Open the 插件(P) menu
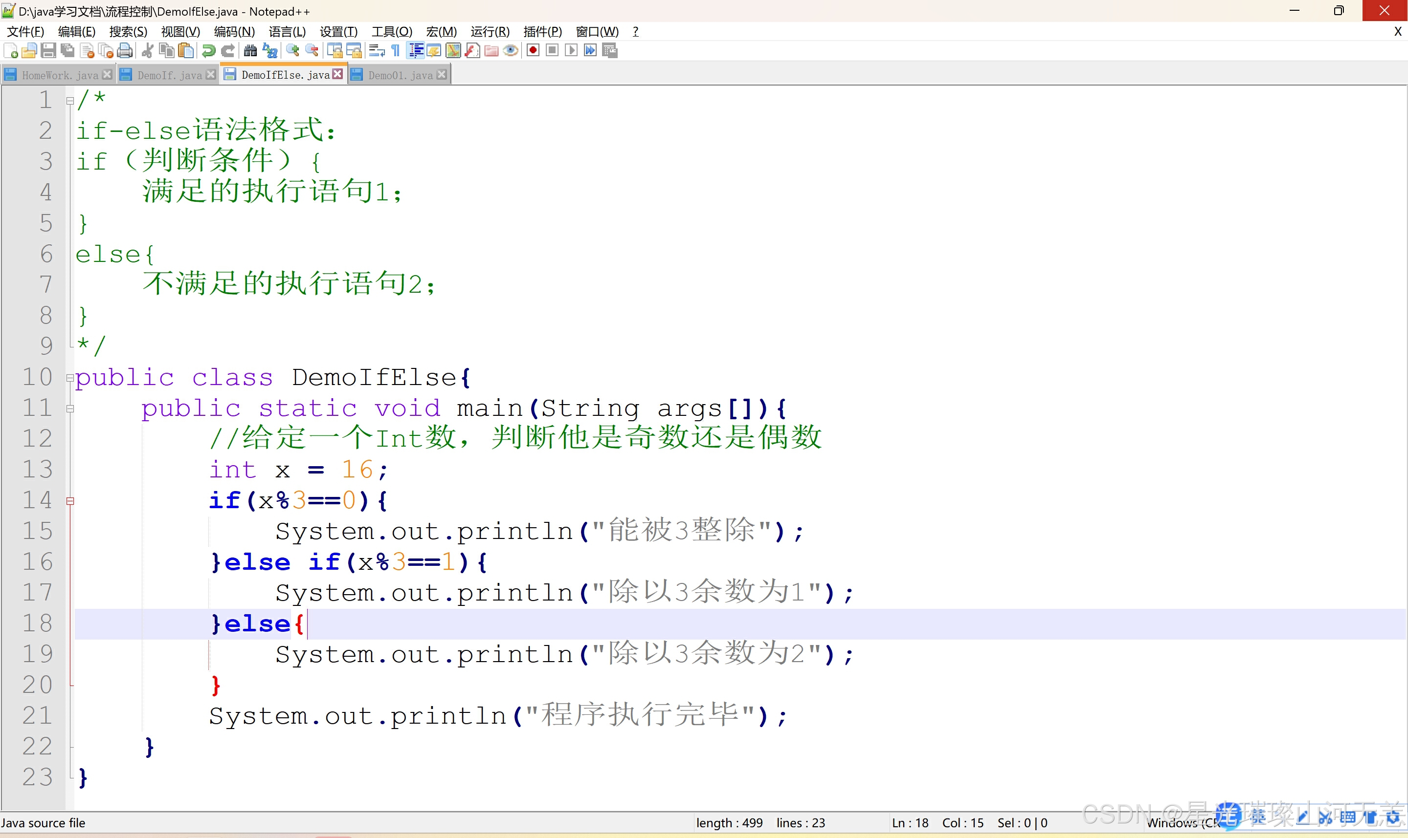This screenshot has height=838, width=1408. tap(542, 32)
